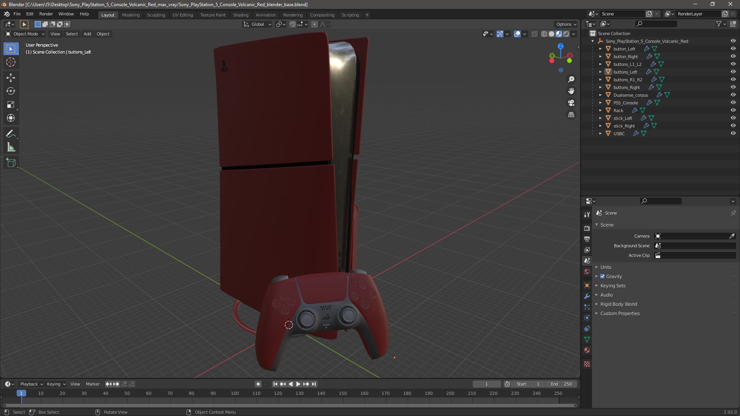This screenshot has height=416, width=740.
Task: Switch to the Shading workspace tab
Action: click(x=240, y=15)
